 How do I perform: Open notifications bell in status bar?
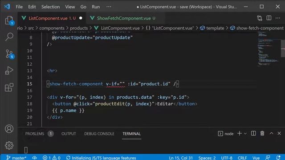click(x=278, y=157)
